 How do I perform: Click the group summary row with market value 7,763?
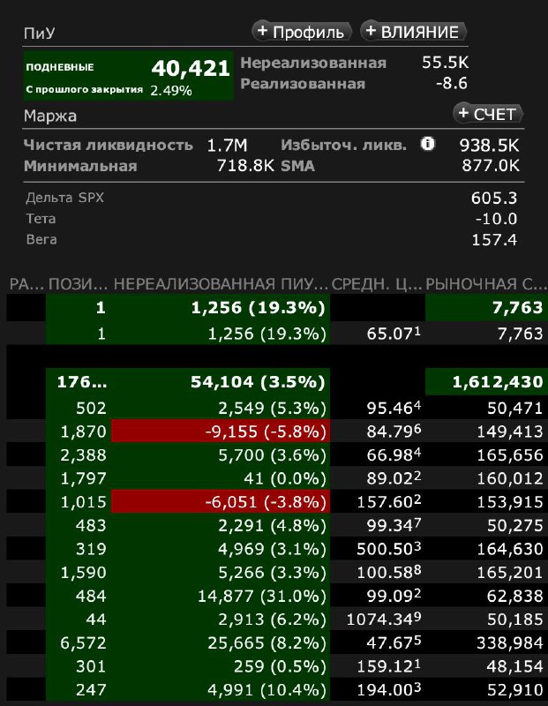277,307
